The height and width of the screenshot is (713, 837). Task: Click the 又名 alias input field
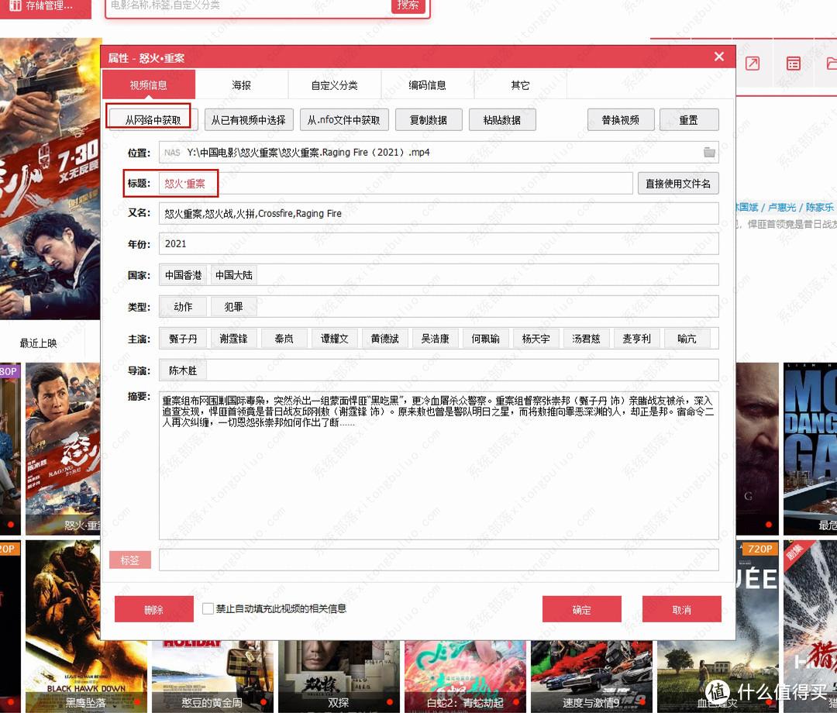(439, 213)
